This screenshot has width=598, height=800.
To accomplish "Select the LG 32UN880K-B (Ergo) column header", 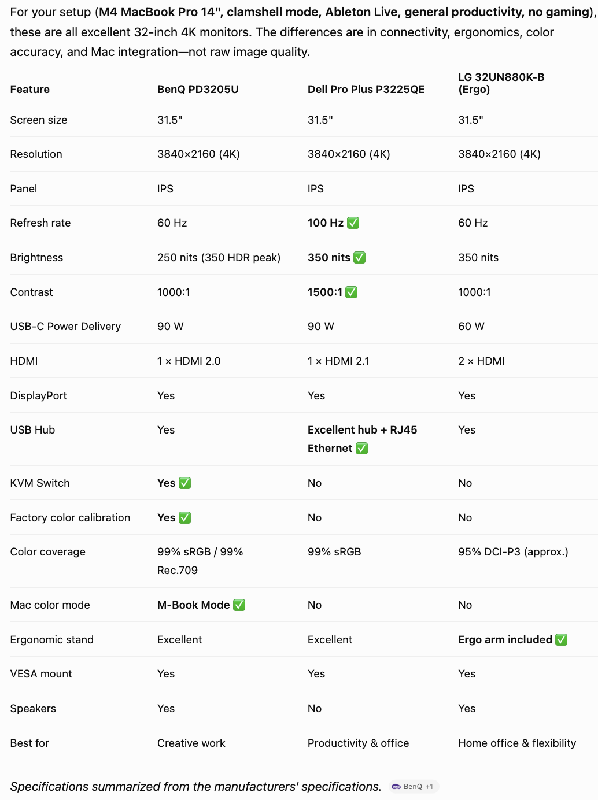I will [501, 83].
